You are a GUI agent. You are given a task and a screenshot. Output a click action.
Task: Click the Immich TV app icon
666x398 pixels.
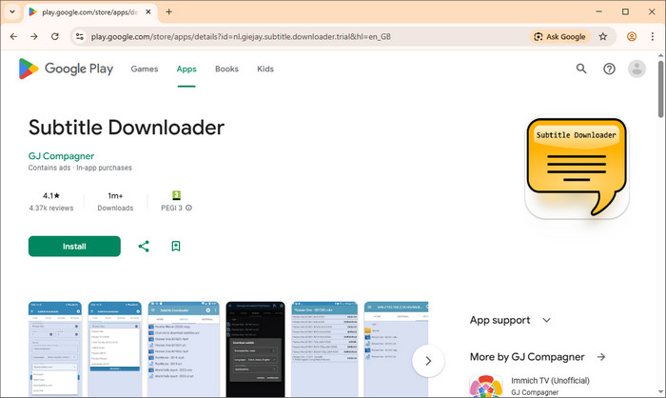[485, 386]
